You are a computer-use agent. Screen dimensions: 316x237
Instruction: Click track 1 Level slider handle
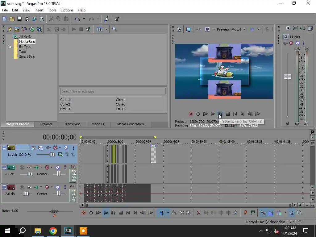pos(52,154)
